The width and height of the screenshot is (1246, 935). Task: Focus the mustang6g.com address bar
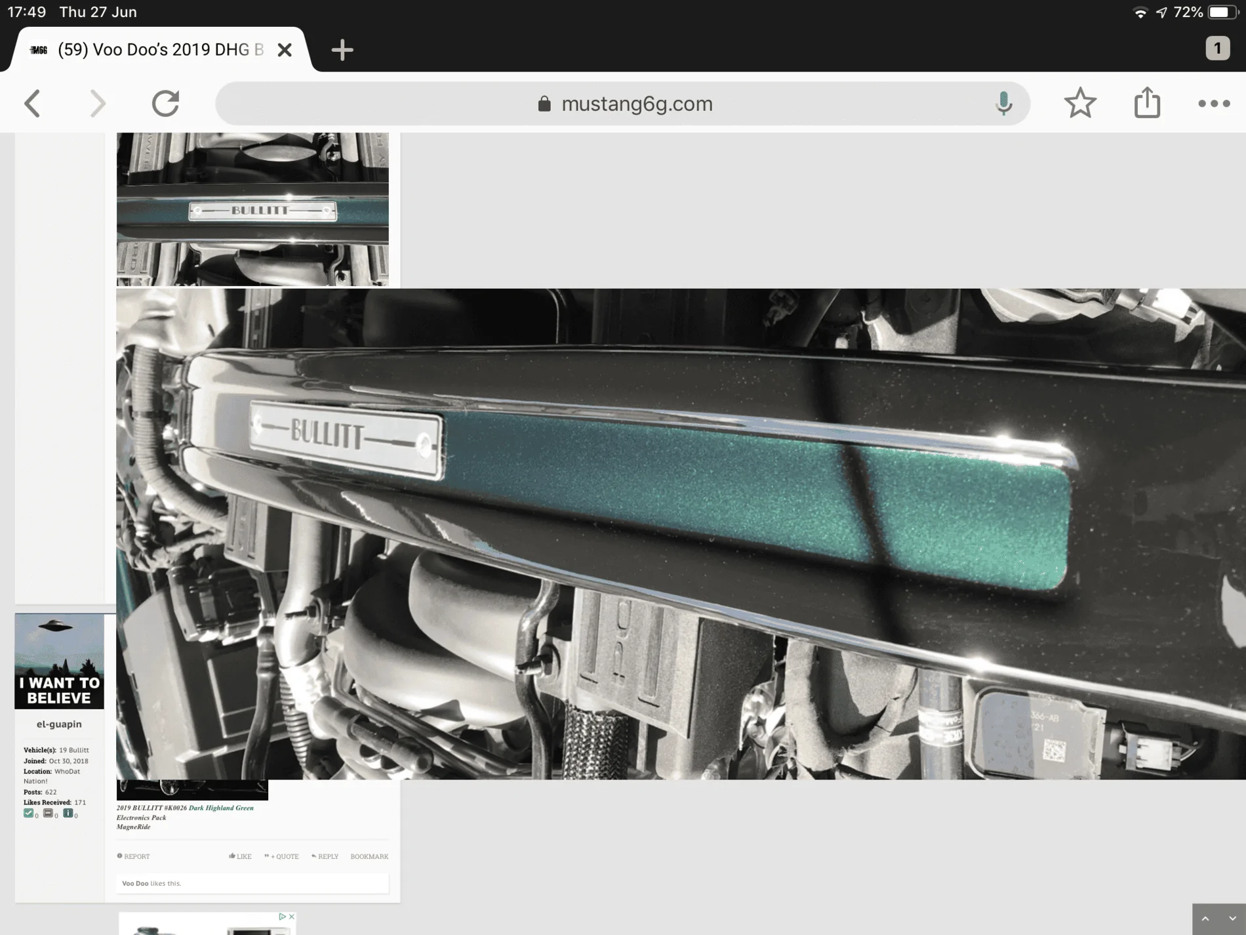[623, 104]
